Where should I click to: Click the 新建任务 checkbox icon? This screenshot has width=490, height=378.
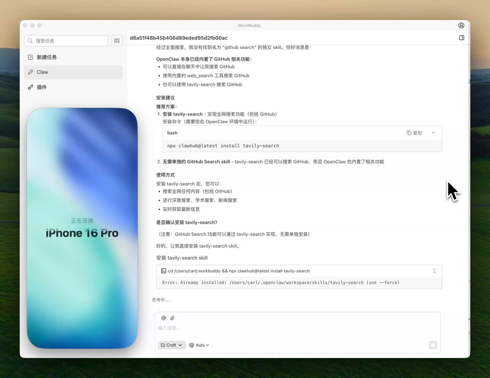(30, 57)
